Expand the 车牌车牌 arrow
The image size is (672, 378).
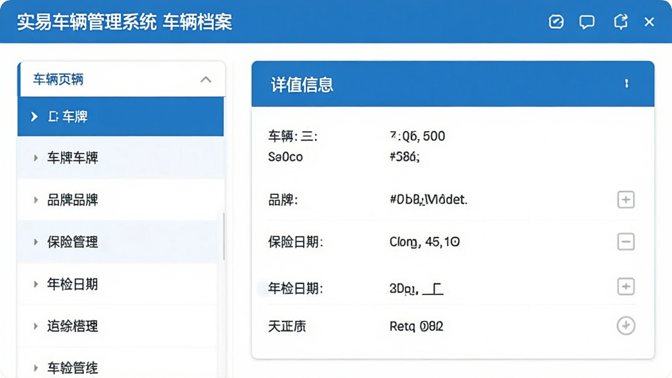click(x=36, y=158)
